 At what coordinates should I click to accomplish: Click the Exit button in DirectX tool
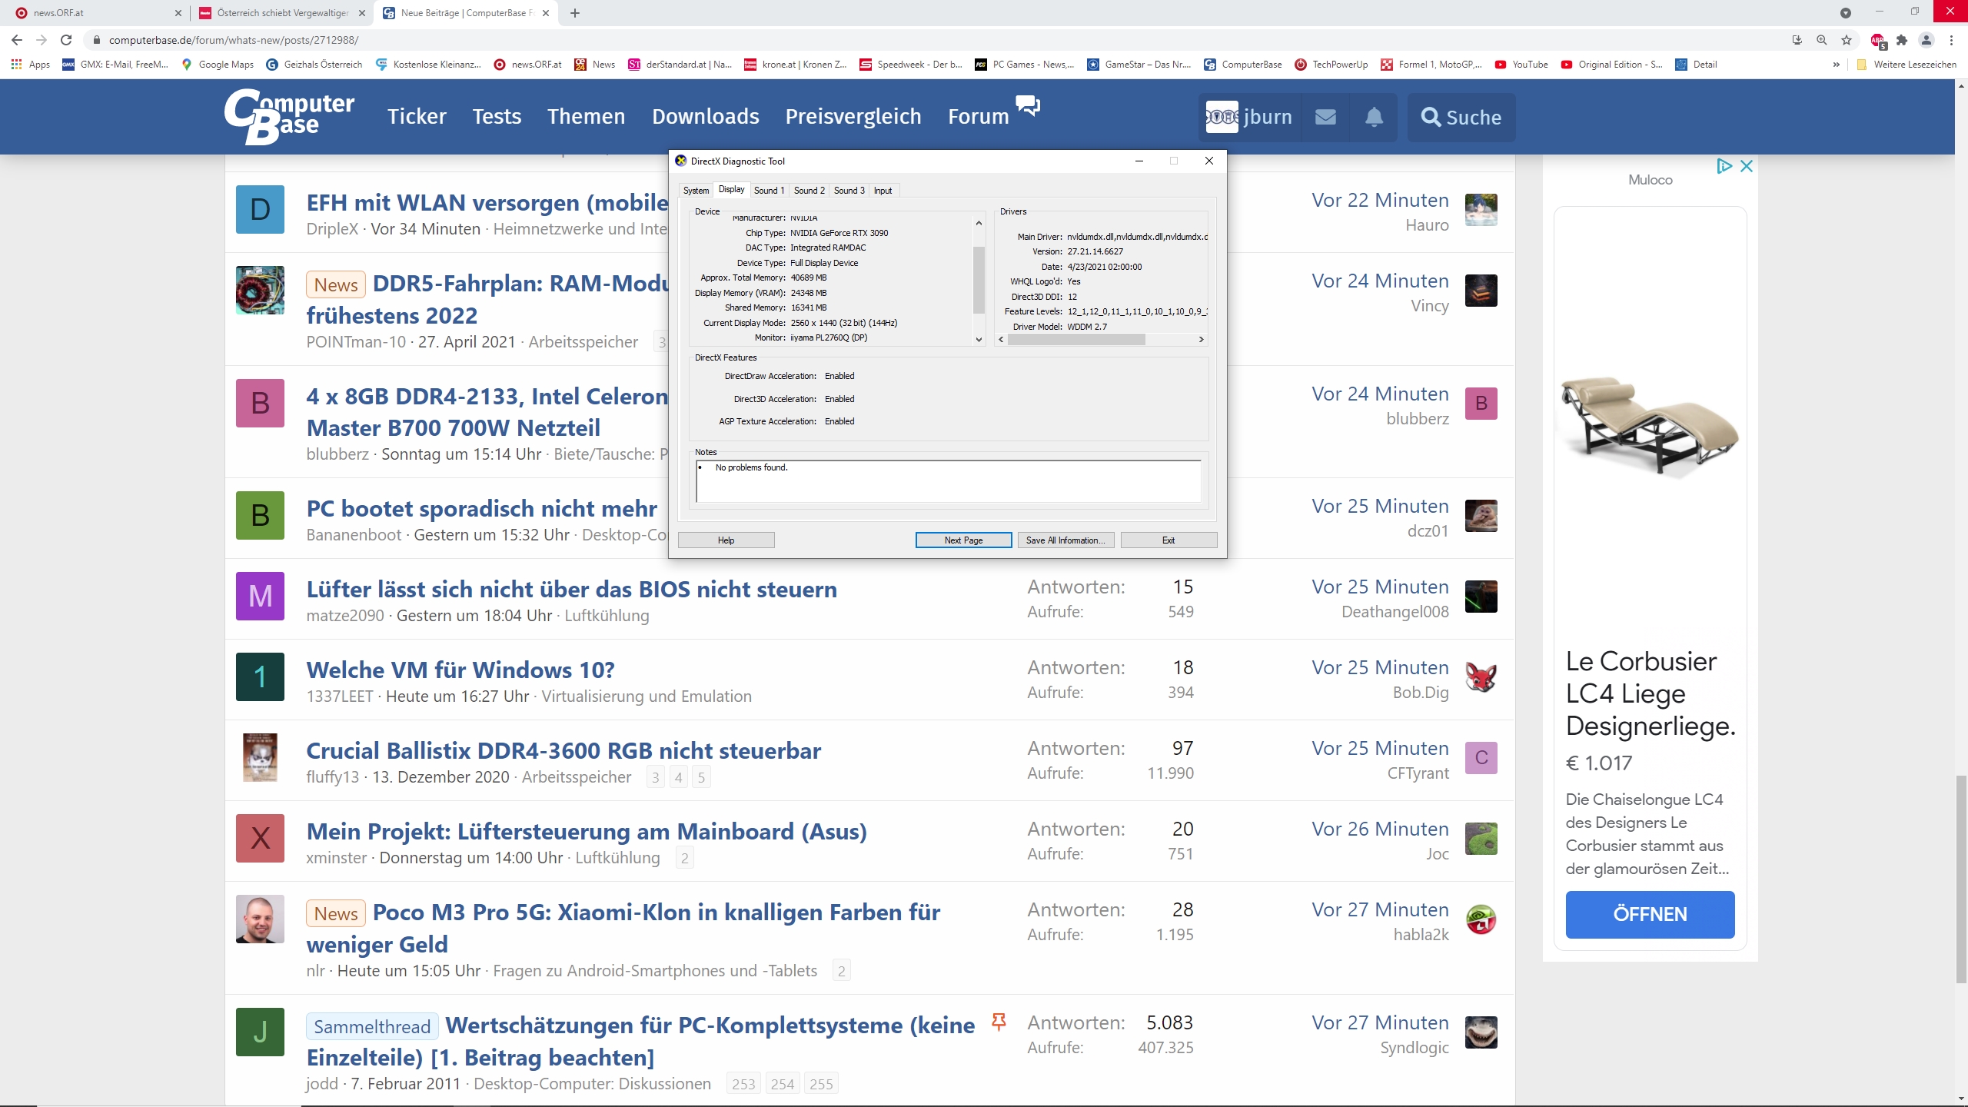click(x=1168, y=540)
